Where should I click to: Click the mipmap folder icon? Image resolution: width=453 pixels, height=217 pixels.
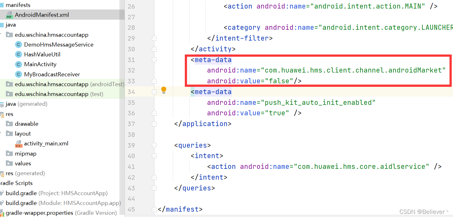pos(10,154)
